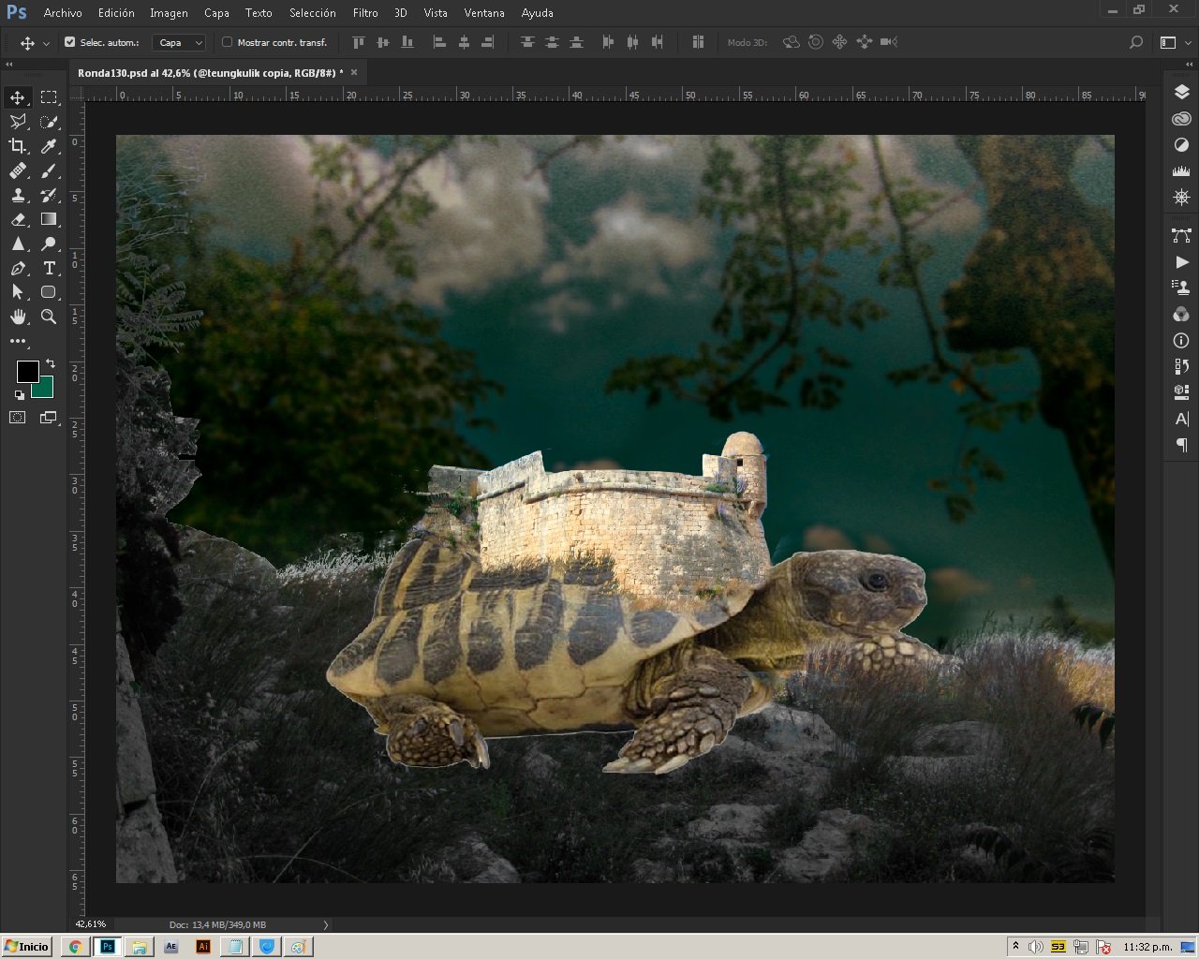The height and width of the screenshot is (959, 1199).
Task: Select the Type tool
Action: pos(49,268)
